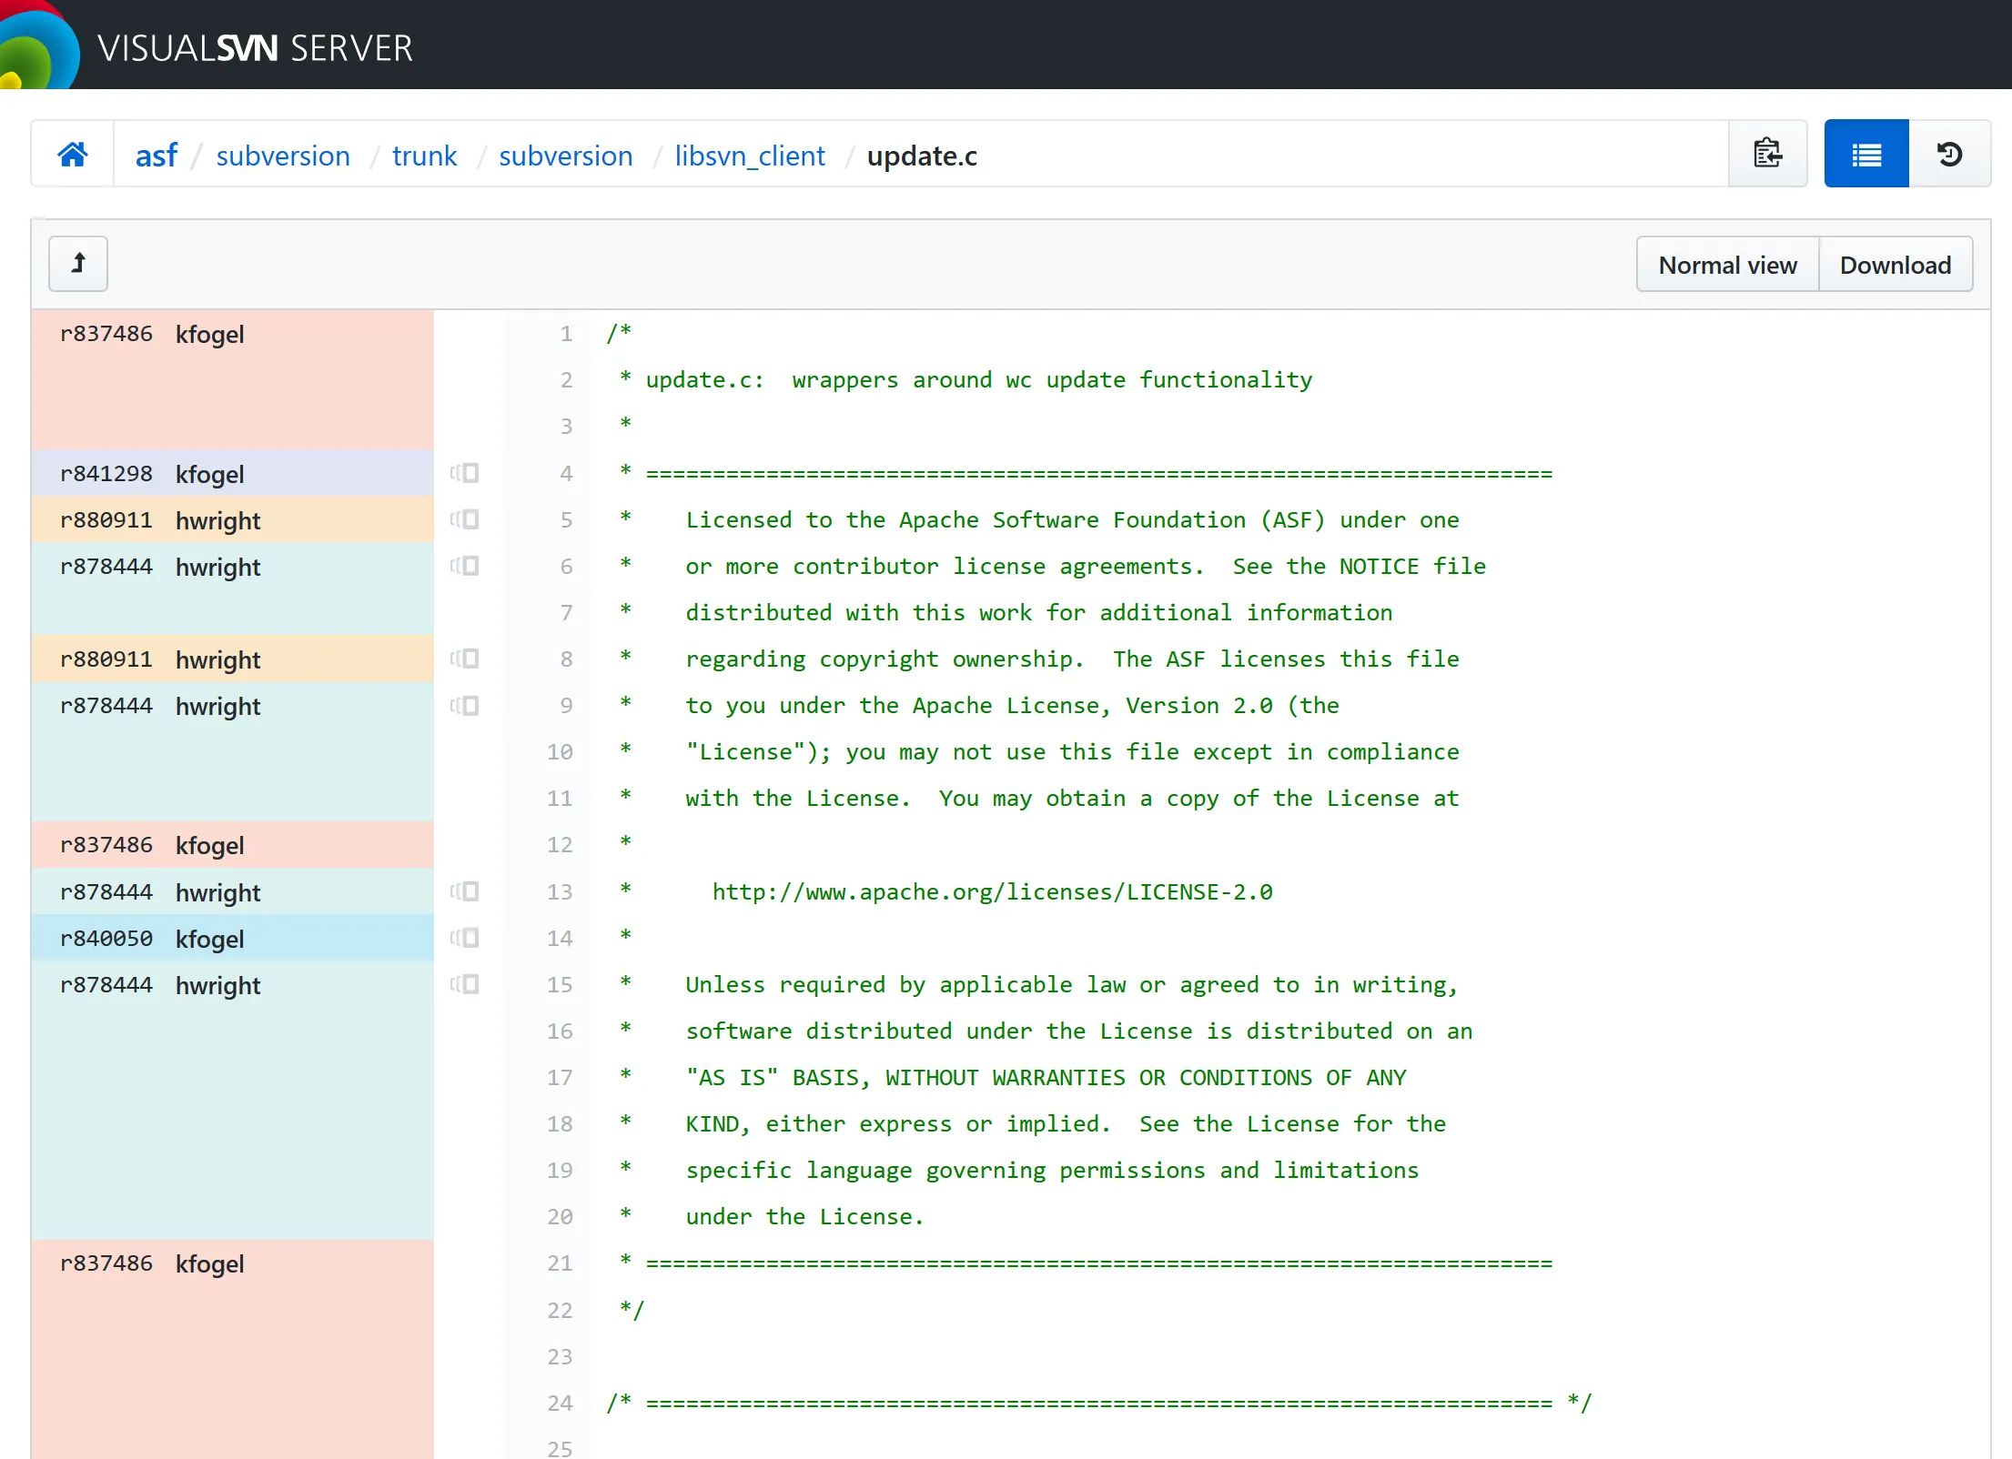Navigate to trunk in the breadcrumb
This screenshot has height=1459, width=2012.
[424, 156]
